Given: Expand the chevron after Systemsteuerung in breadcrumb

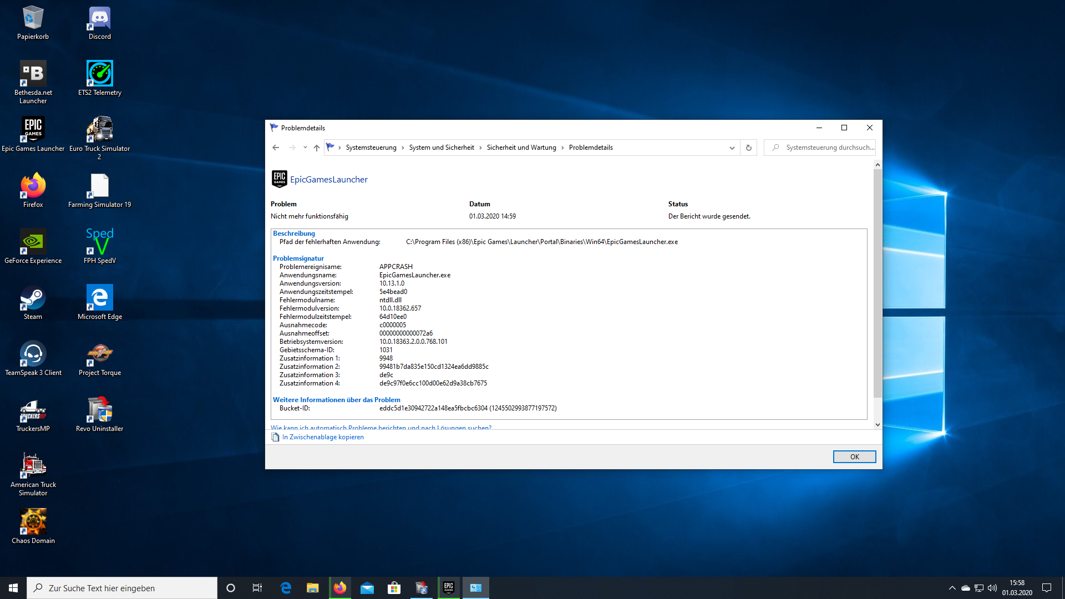Looking at the screenshot, I should pyautogui.click(x=403, y=148).
